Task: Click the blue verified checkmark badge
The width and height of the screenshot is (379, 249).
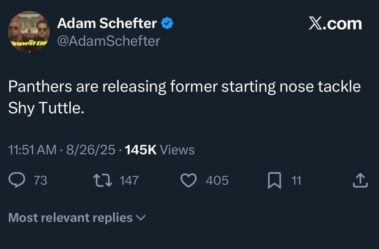Action: 168,23
